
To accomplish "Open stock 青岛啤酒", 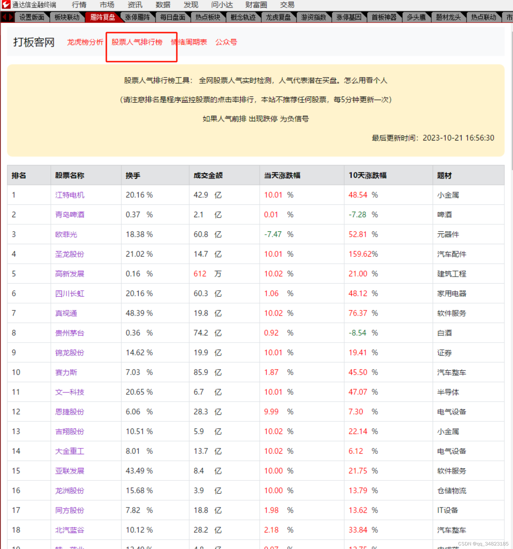I will coord(70,215).
